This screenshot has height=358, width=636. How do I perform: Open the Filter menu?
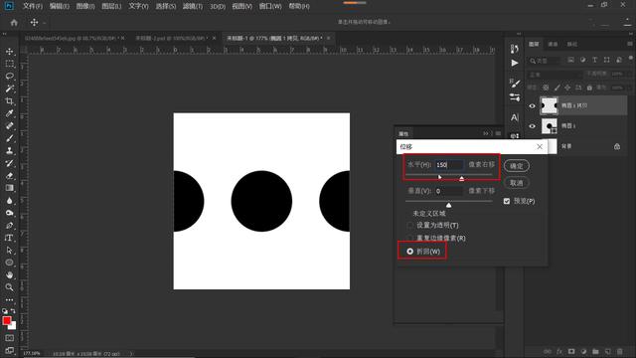coord(192,6)
